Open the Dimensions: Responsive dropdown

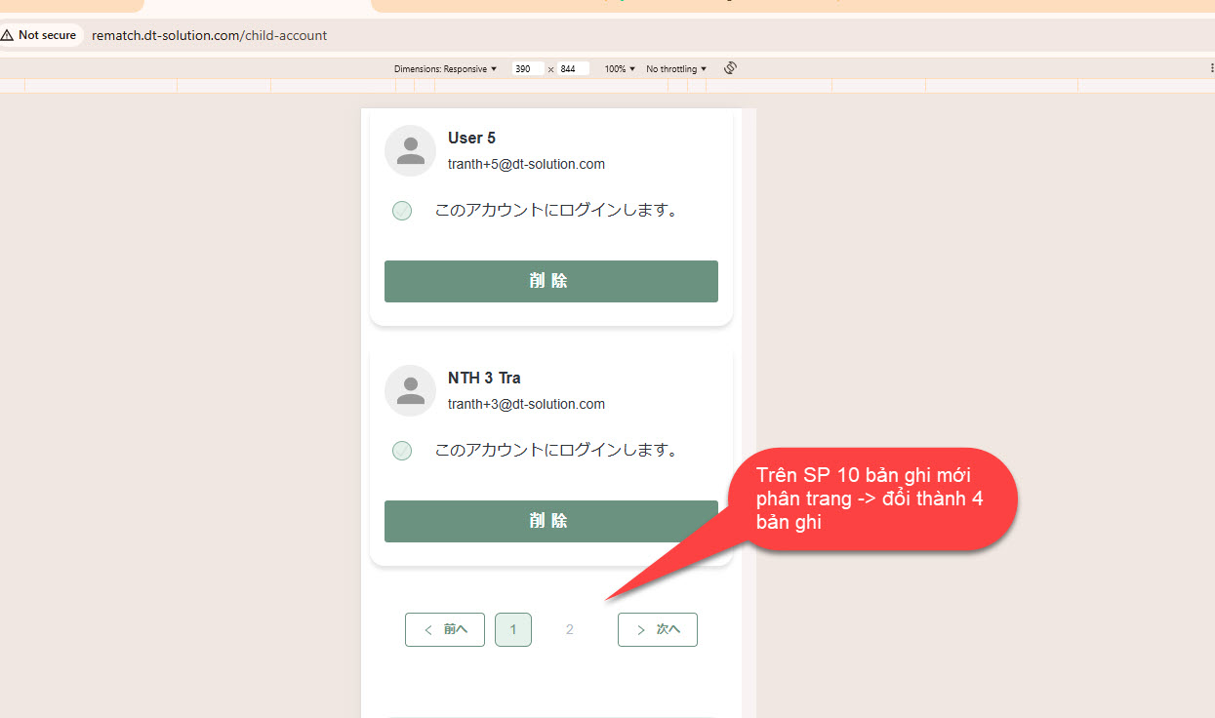[x=445, y=69]
